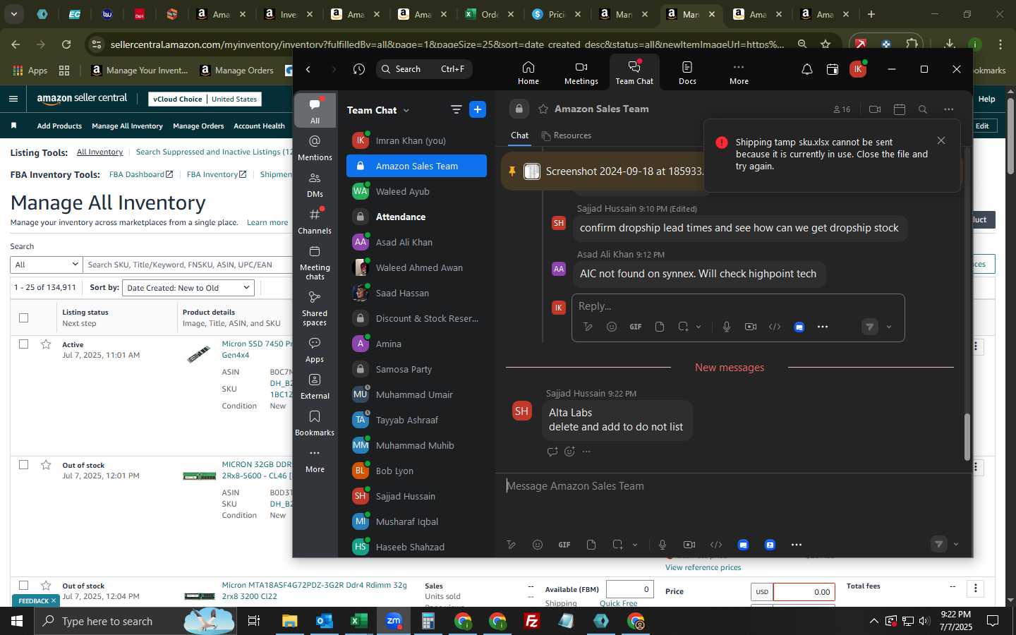
Task: Open the search scope All dropdown
Action: tap(47, 265)
